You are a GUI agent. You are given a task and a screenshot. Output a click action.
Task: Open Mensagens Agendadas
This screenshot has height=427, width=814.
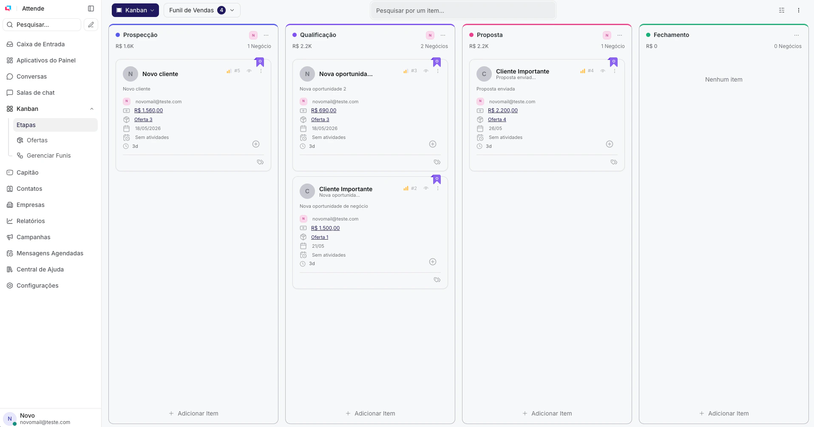(50, 253)
